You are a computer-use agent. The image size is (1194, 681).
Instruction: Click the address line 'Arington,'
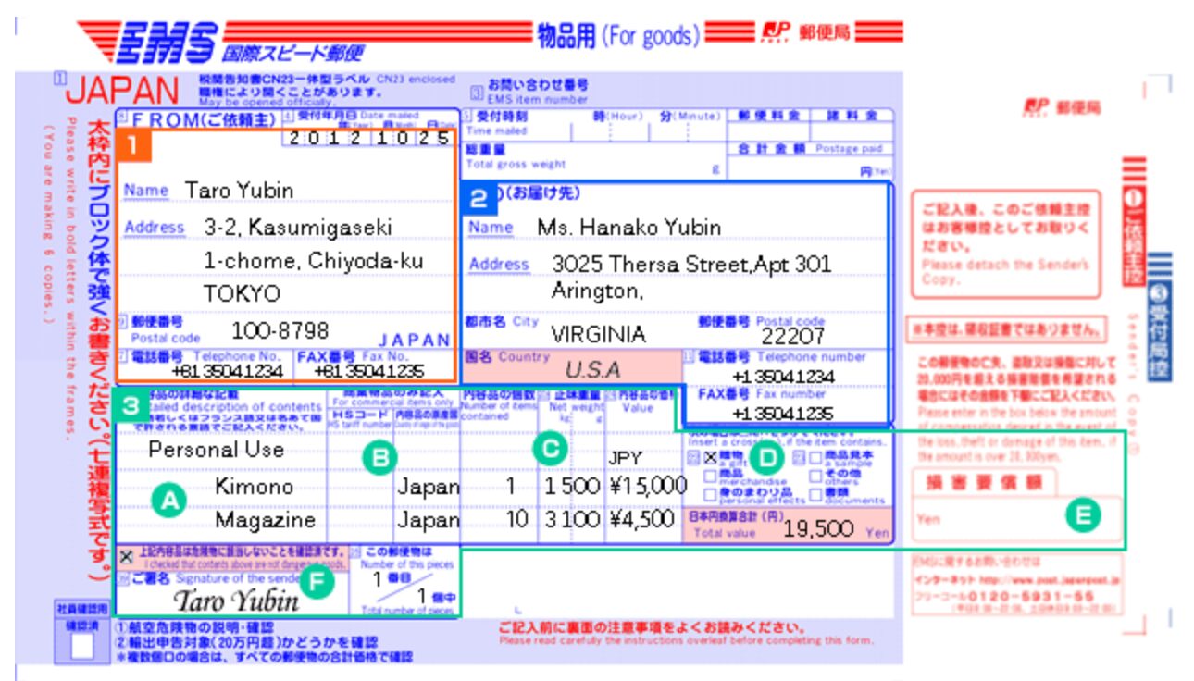pyautogui.click(x=597, y=291)
